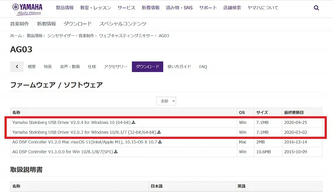Open 店舗検索 menu

tap(232, 8)
